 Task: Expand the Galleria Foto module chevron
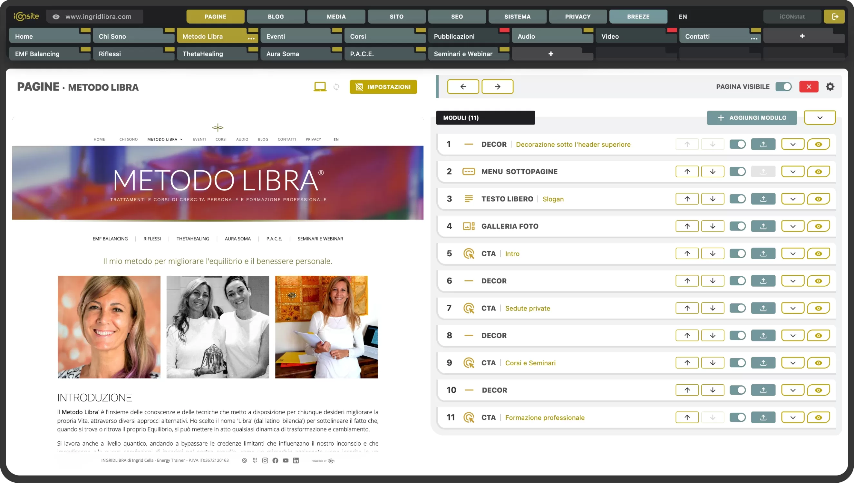click(793, 226)
